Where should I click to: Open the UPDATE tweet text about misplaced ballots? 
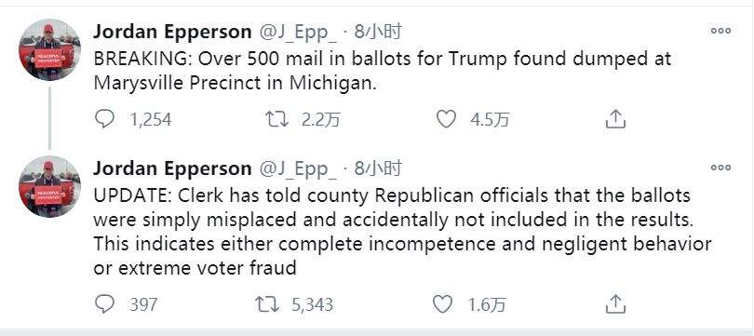[402, 232]
